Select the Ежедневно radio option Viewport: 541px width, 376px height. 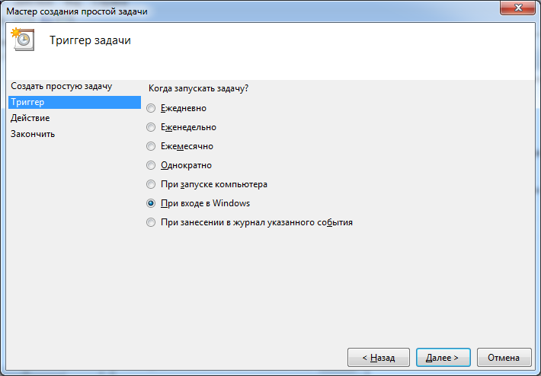click(x=152, y=108)
